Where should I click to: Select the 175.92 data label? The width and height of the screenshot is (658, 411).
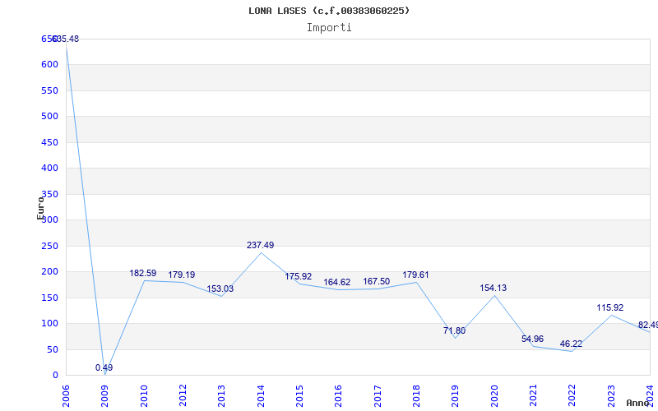click(299, 277)
